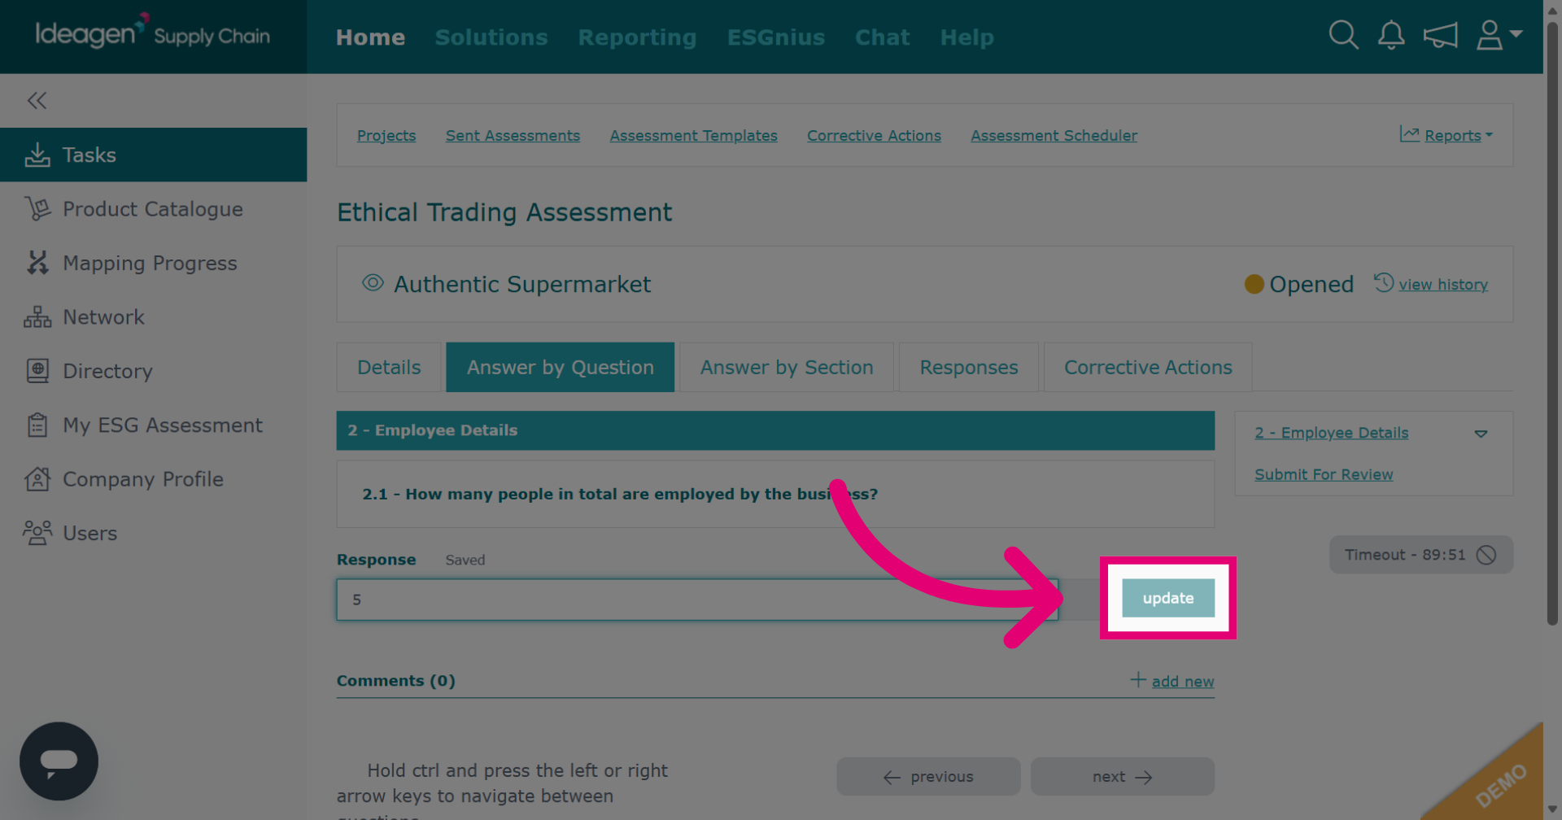The width and height of the screenshot is (1562, 820).
Task: Switch to Details tab
Action: click(x=389, y=368)
